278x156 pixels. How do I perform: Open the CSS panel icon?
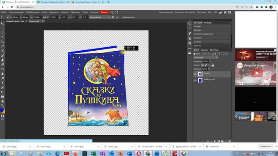(190, 48)
